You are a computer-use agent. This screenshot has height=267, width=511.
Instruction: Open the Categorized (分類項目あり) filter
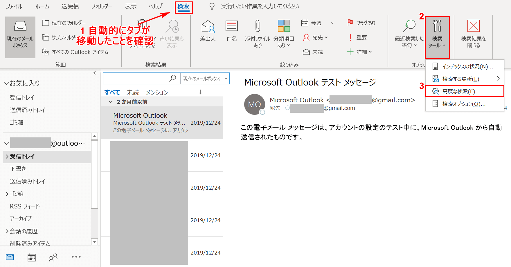tap(284, 34)
